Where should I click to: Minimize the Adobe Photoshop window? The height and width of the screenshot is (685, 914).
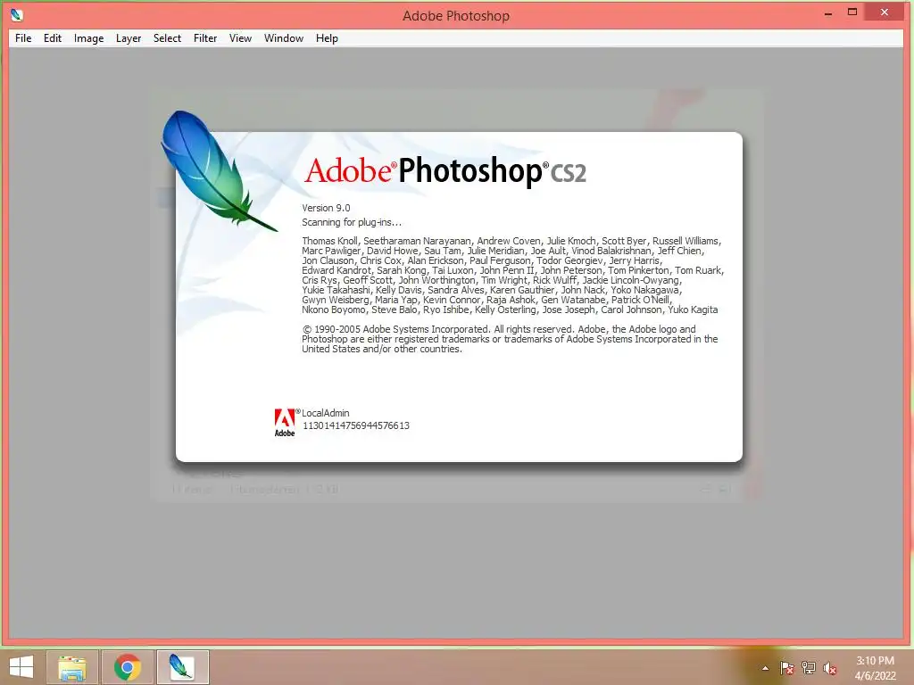[828, 12]
